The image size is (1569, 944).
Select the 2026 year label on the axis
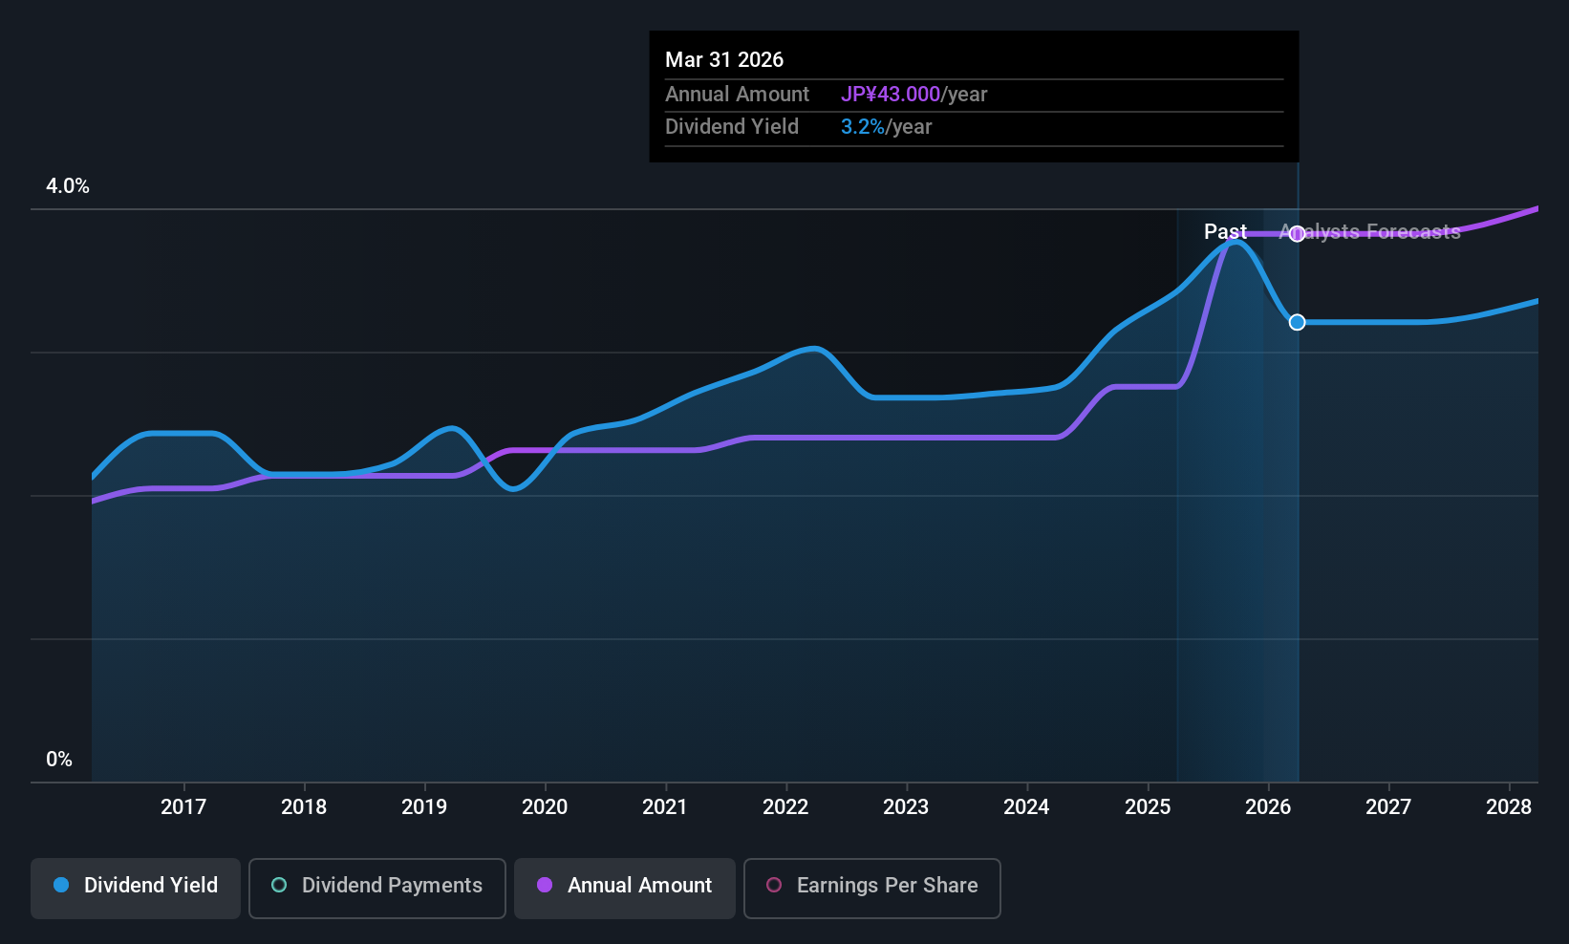point(1267,806)
